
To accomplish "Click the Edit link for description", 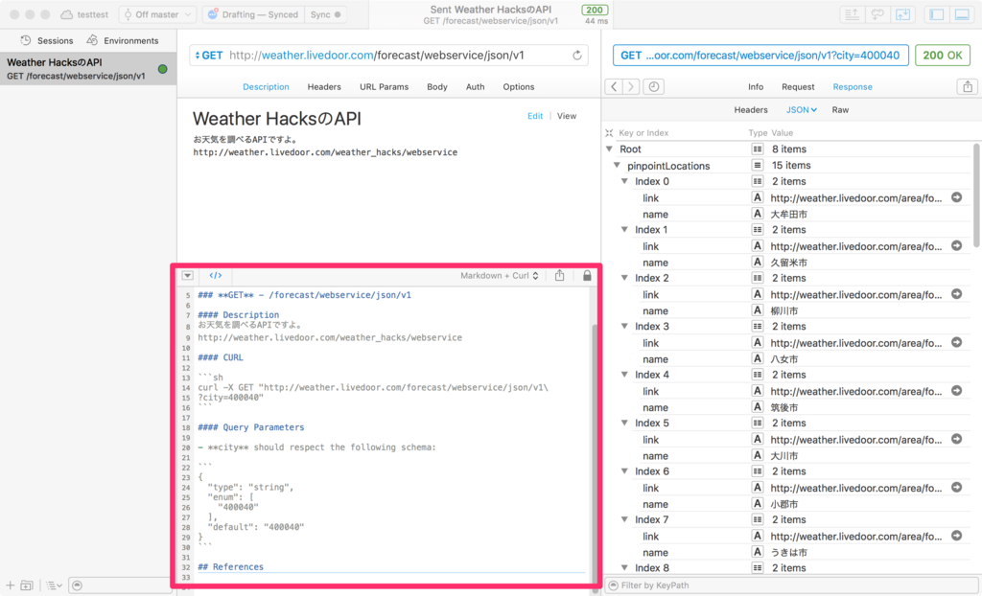I will click(x=535, y=116).
